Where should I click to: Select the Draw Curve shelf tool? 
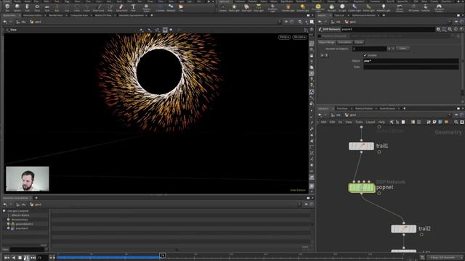tap(99, 7)
